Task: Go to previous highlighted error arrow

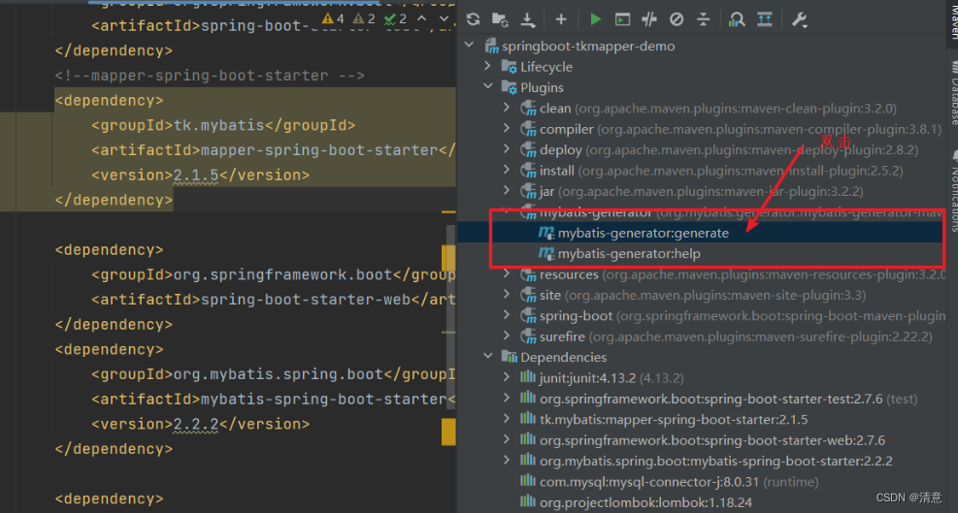Action: click(421, 19)
